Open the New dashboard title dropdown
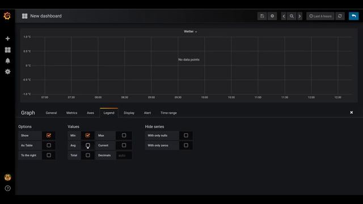Image resolution: width=363 pixels, height=204 pixels. pos(46,16)
